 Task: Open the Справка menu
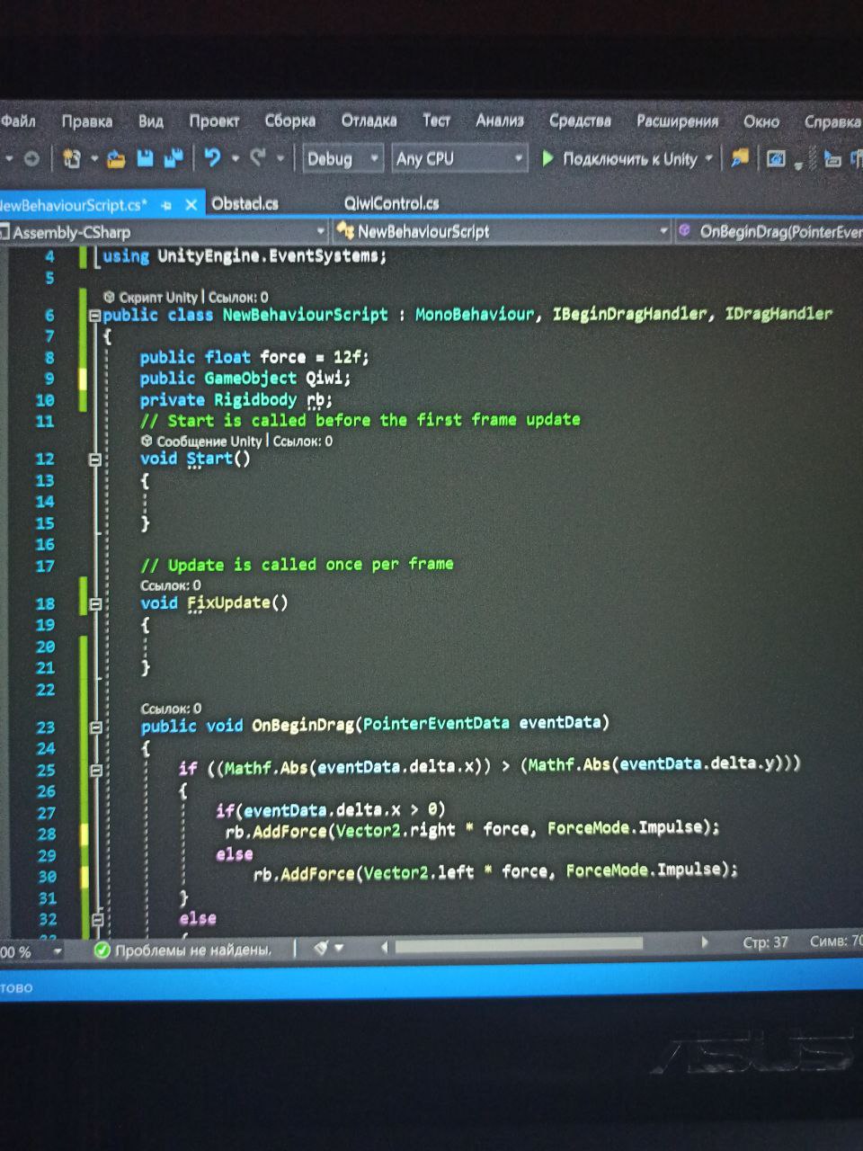832,121
